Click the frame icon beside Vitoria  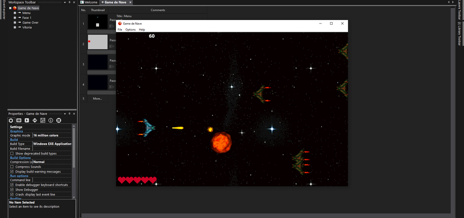[20, 27]
